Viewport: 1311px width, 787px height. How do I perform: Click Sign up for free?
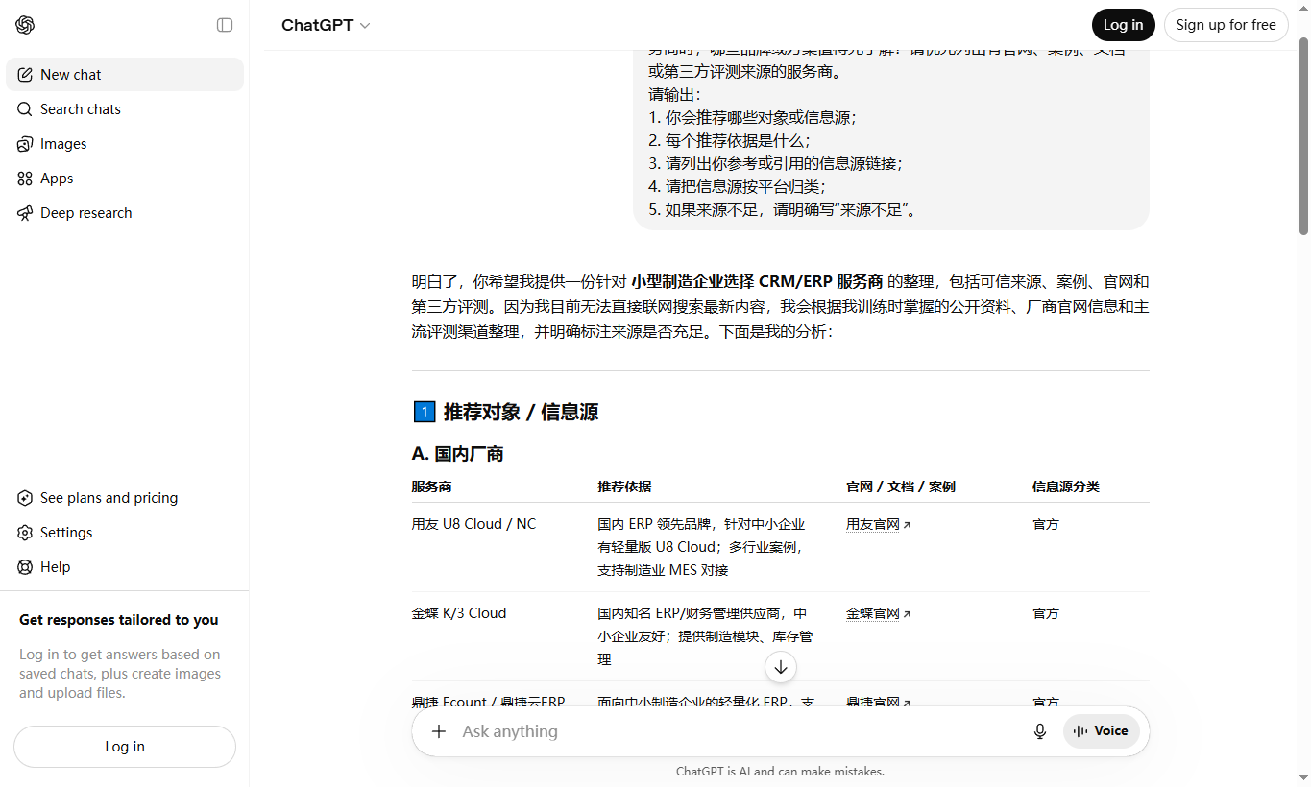pos(1226,25)
